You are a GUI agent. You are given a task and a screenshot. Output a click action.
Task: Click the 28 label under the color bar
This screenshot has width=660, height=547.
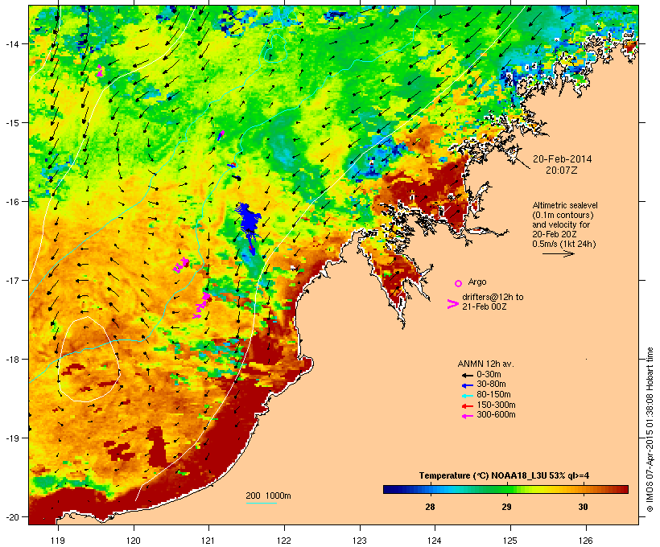430,507
